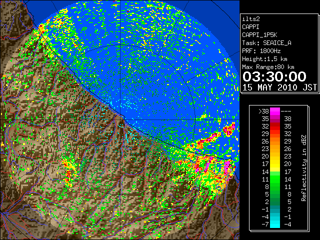Select the yellow 17–20 dBZ legend band
The width and height of the screenshot is (320, 240).
275,164
